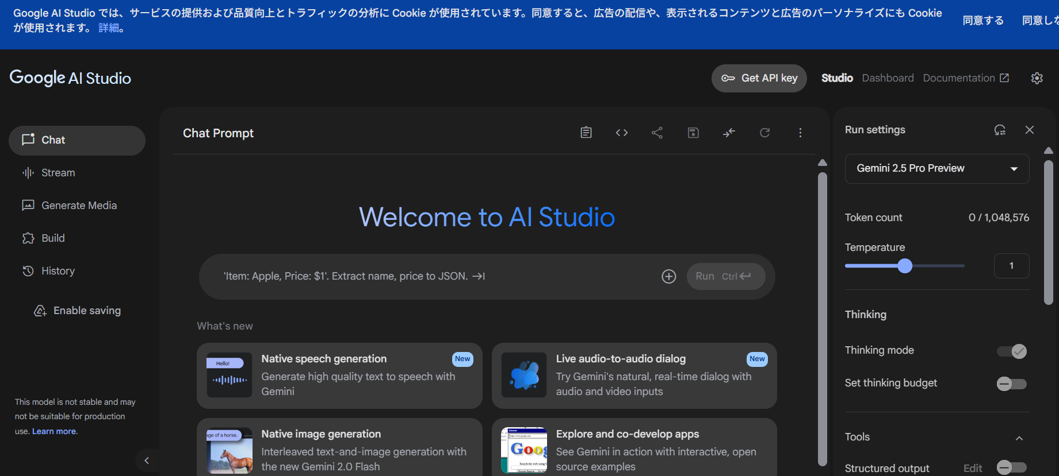Open Generate Media in the sidebar

(x=77, y=206)
